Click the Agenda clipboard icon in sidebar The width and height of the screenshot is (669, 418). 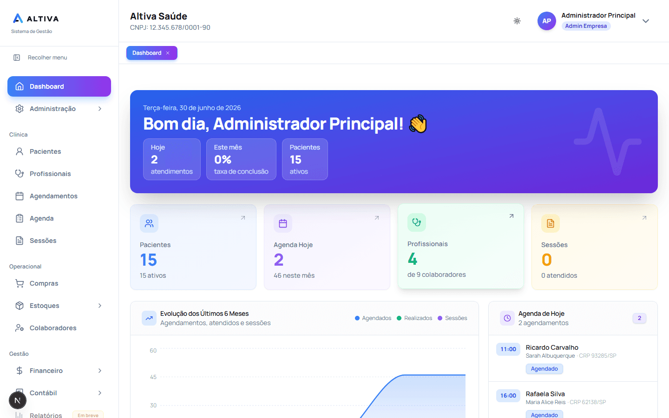pyautogui.click(x=20, y=218)
